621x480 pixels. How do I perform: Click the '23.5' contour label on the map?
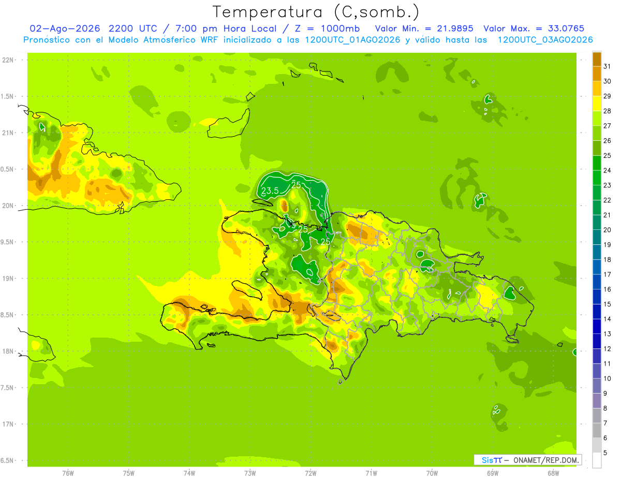coord(270,191)
